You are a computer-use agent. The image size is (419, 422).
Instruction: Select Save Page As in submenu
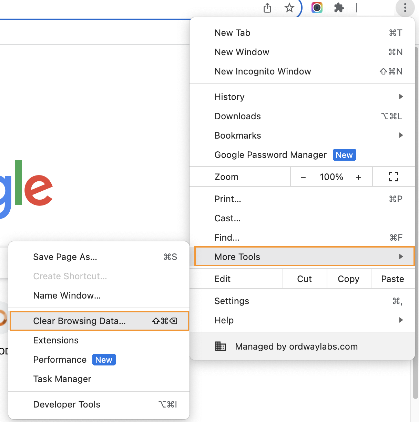pos(99,257)
